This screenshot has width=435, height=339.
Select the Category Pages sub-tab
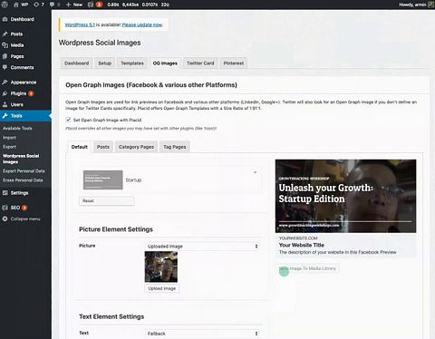click(x=136, y=147)
